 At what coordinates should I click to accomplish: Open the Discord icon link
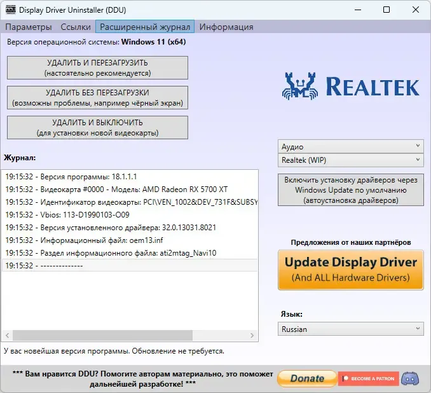point(410,379)
